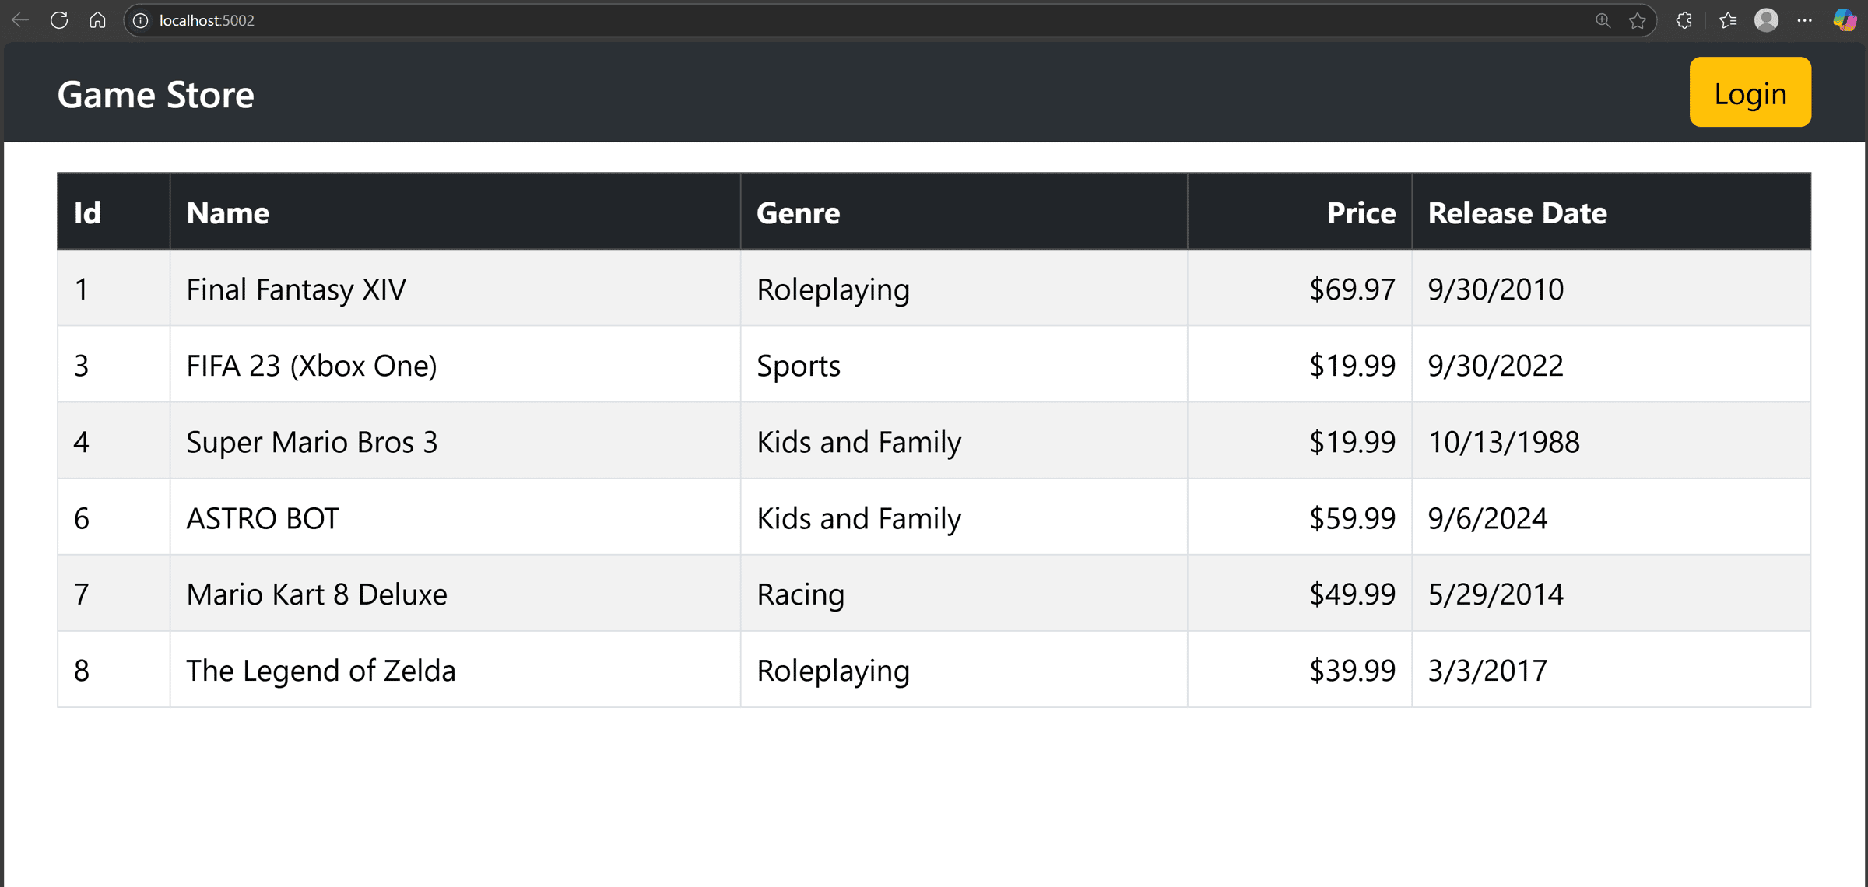
Task: Click the Mario Kart 8 Deluxe cell
Action: coord(455,594)
